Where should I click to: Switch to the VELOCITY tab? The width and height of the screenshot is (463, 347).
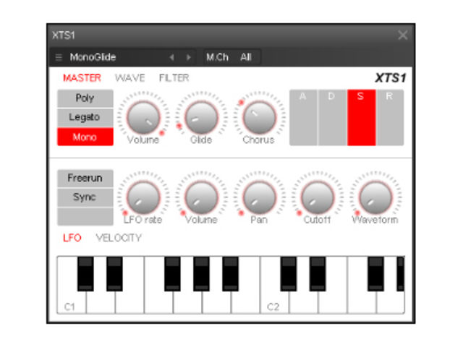pyautogui.click(x=119, y=238)
